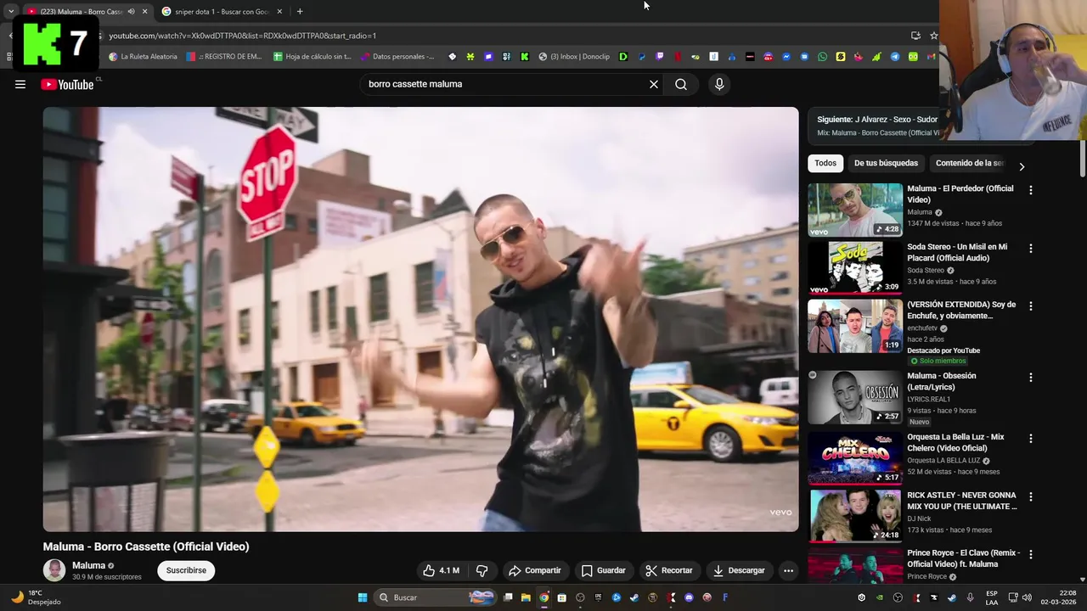1087x611 pixels.
Task: Open Soda Stereo Un Misil thumbnail
Action: pyautogui.click(x=855, y=267)
